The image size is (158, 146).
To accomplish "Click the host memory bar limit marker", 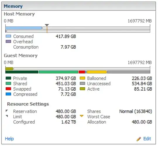I will click(47, 25).
